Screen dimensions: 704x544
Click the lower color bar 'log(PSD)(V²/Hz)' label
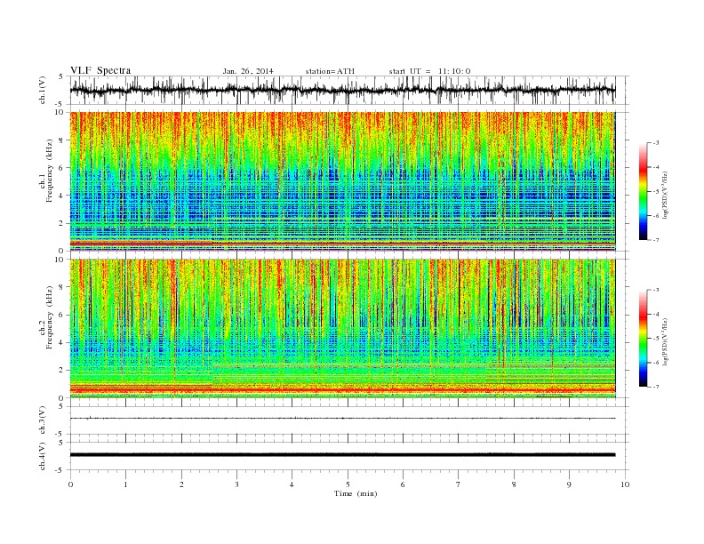point(665,342)
